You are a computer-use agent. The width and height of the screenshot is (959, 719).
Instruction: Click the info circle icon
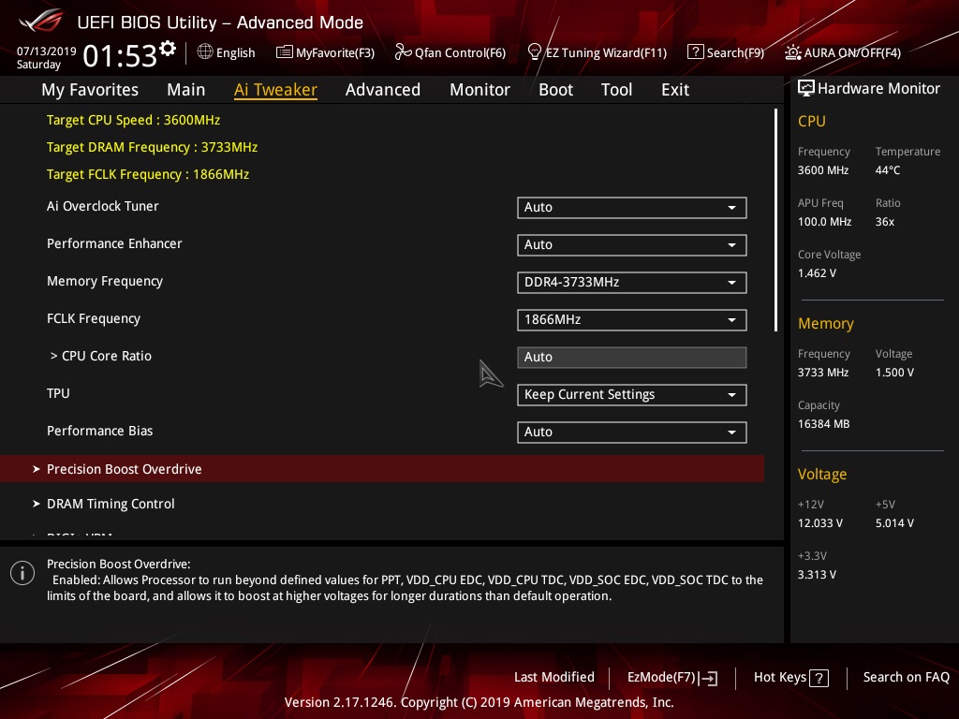(22, 573)
